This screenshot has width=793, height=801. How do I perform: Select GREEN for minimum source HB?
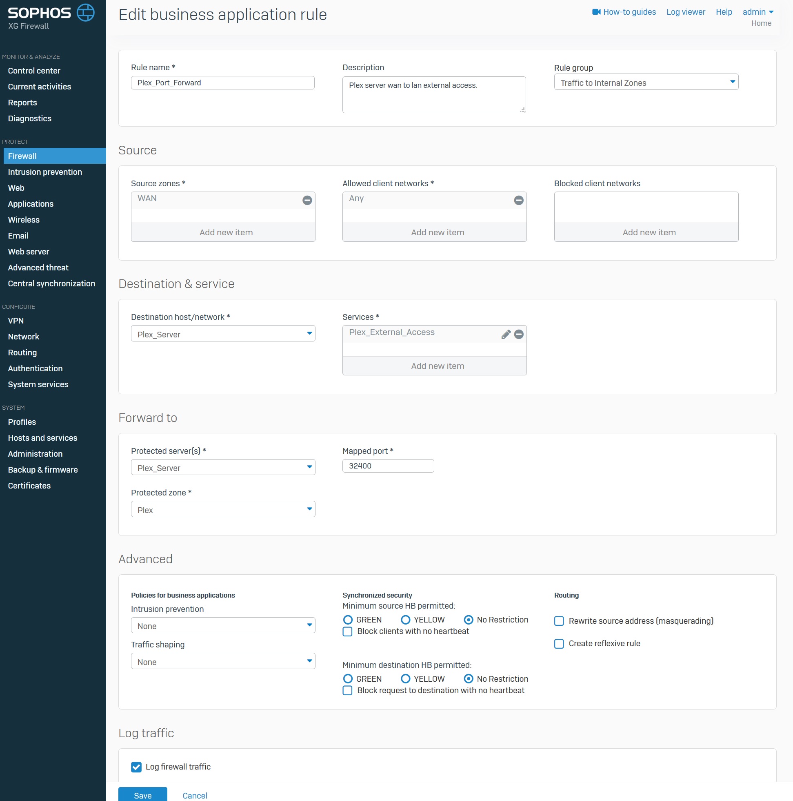(x=348, y=620)
